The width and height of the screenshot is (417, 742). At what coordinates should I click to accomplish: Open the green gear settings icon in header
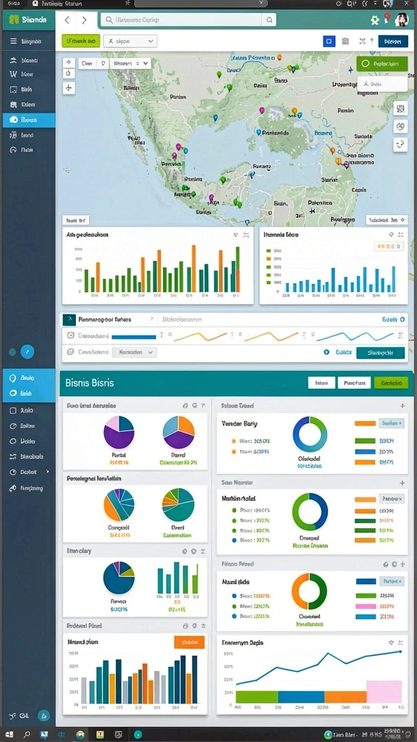tap(375, 20)
